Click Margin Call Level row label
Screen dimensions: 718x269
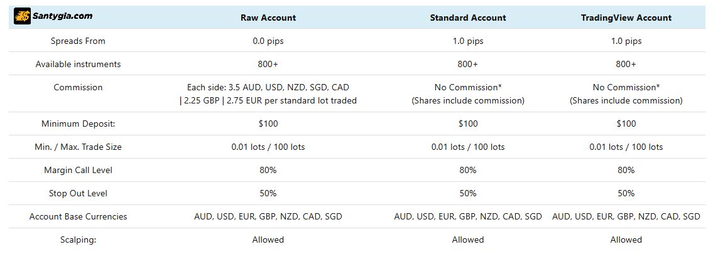click(x=78, y=170)
